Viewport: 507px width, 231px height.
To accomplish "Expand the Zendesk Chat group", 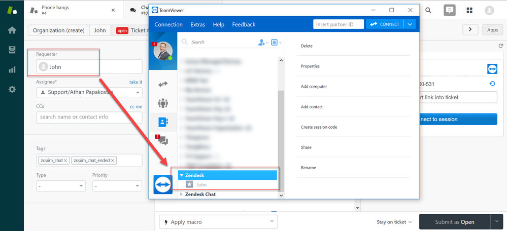I will [x=181, y=194].
